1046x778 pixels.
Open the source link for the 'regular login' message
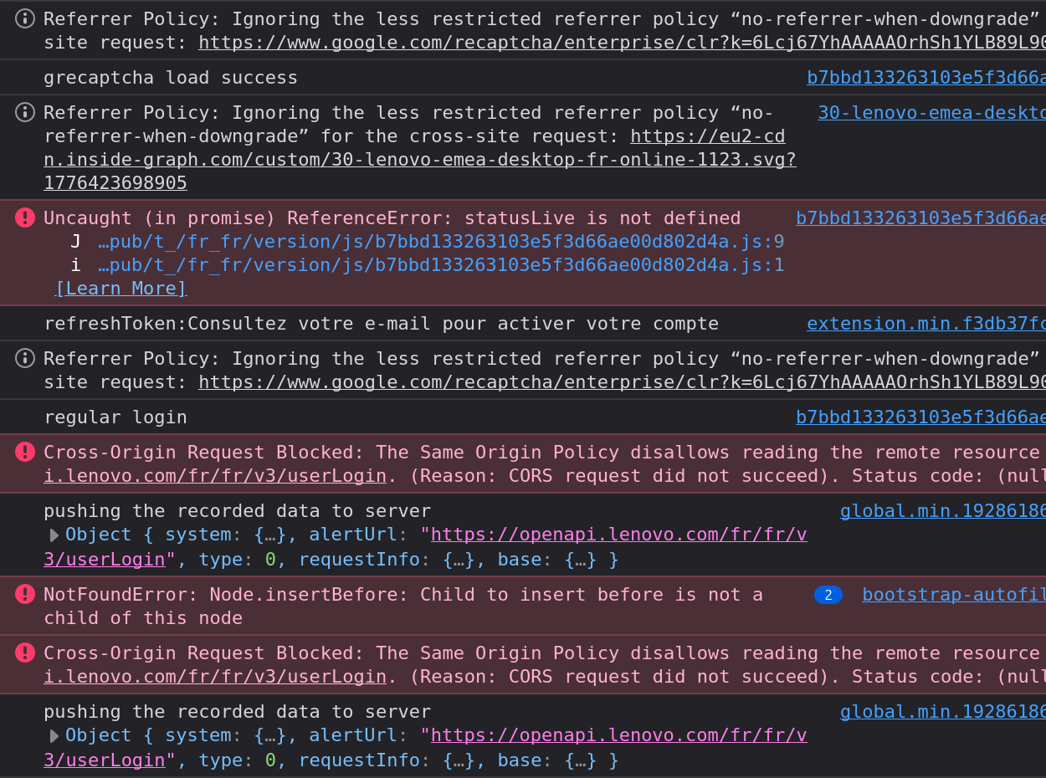click(x=920, y=417)
